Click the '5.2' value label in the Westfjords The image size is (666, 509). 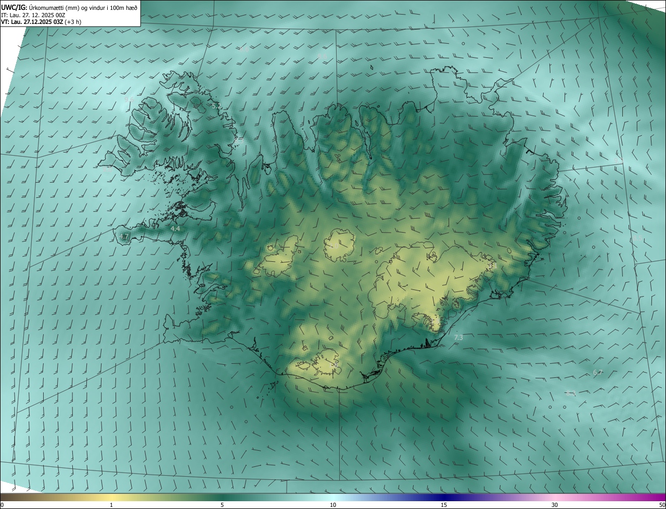(x=216, y=106)
